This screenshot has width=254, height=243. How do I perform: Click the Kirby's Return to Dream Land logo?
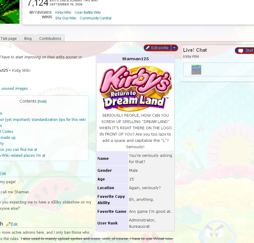point(135,88)
